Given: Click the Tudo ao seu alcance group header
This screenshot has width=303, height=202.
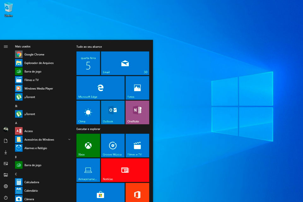Looking at the screenshot, I should click(x=89, y=47).
